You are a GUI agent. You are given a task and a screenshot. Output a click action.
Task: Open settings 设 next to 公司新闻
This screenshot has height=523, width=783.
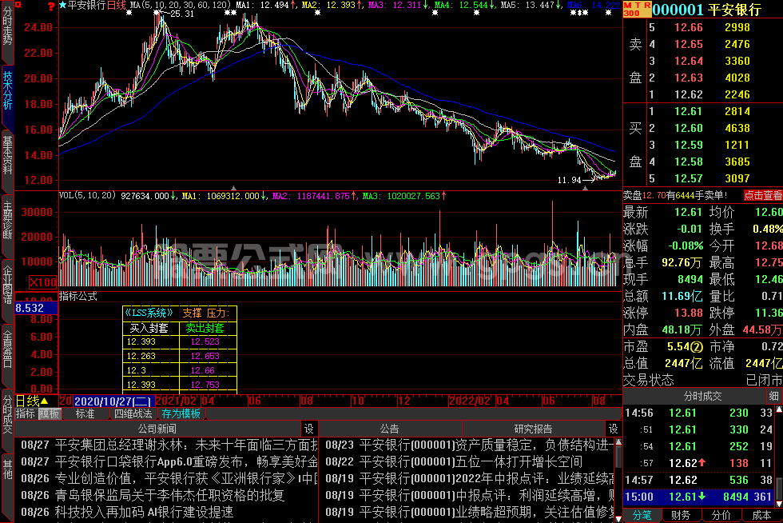(309, 429)
